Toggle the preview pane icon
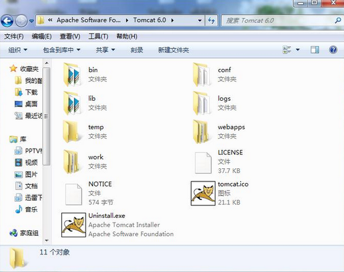This screenshot has height=272, width=344. pyautogui.click(x=315, y=50)
